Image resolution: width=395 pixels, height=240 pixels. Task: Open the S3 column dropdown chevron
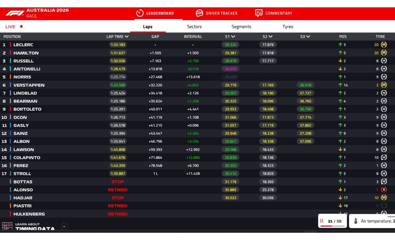tap(308, 37)
